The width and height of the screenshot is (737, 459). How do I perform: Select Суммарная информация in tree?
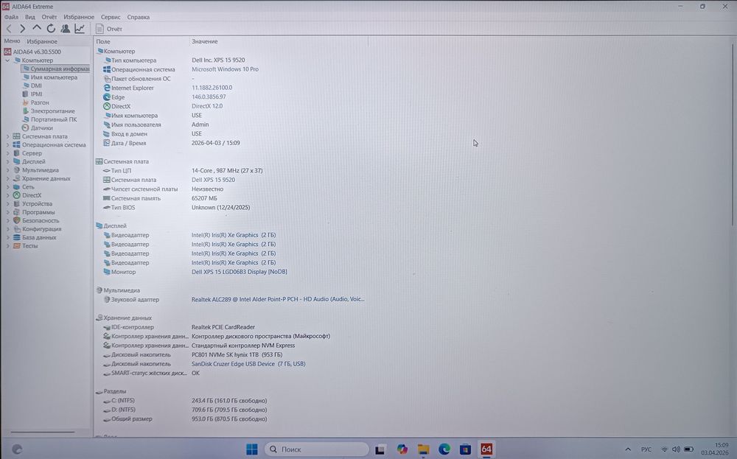56,69
